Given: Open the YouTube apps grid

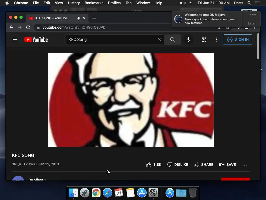Looking at the screenshot, I should click(x=204, y=40).
